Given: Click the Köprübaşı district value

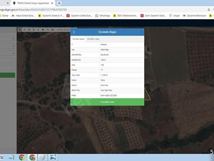Looking at the screenshot, I should (x=105, y=50).
